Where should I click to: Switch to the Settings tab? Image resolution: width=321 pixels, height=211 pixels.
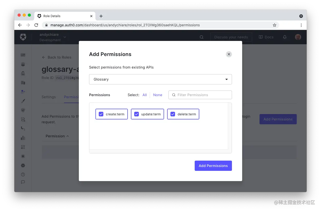pos(49,97)
